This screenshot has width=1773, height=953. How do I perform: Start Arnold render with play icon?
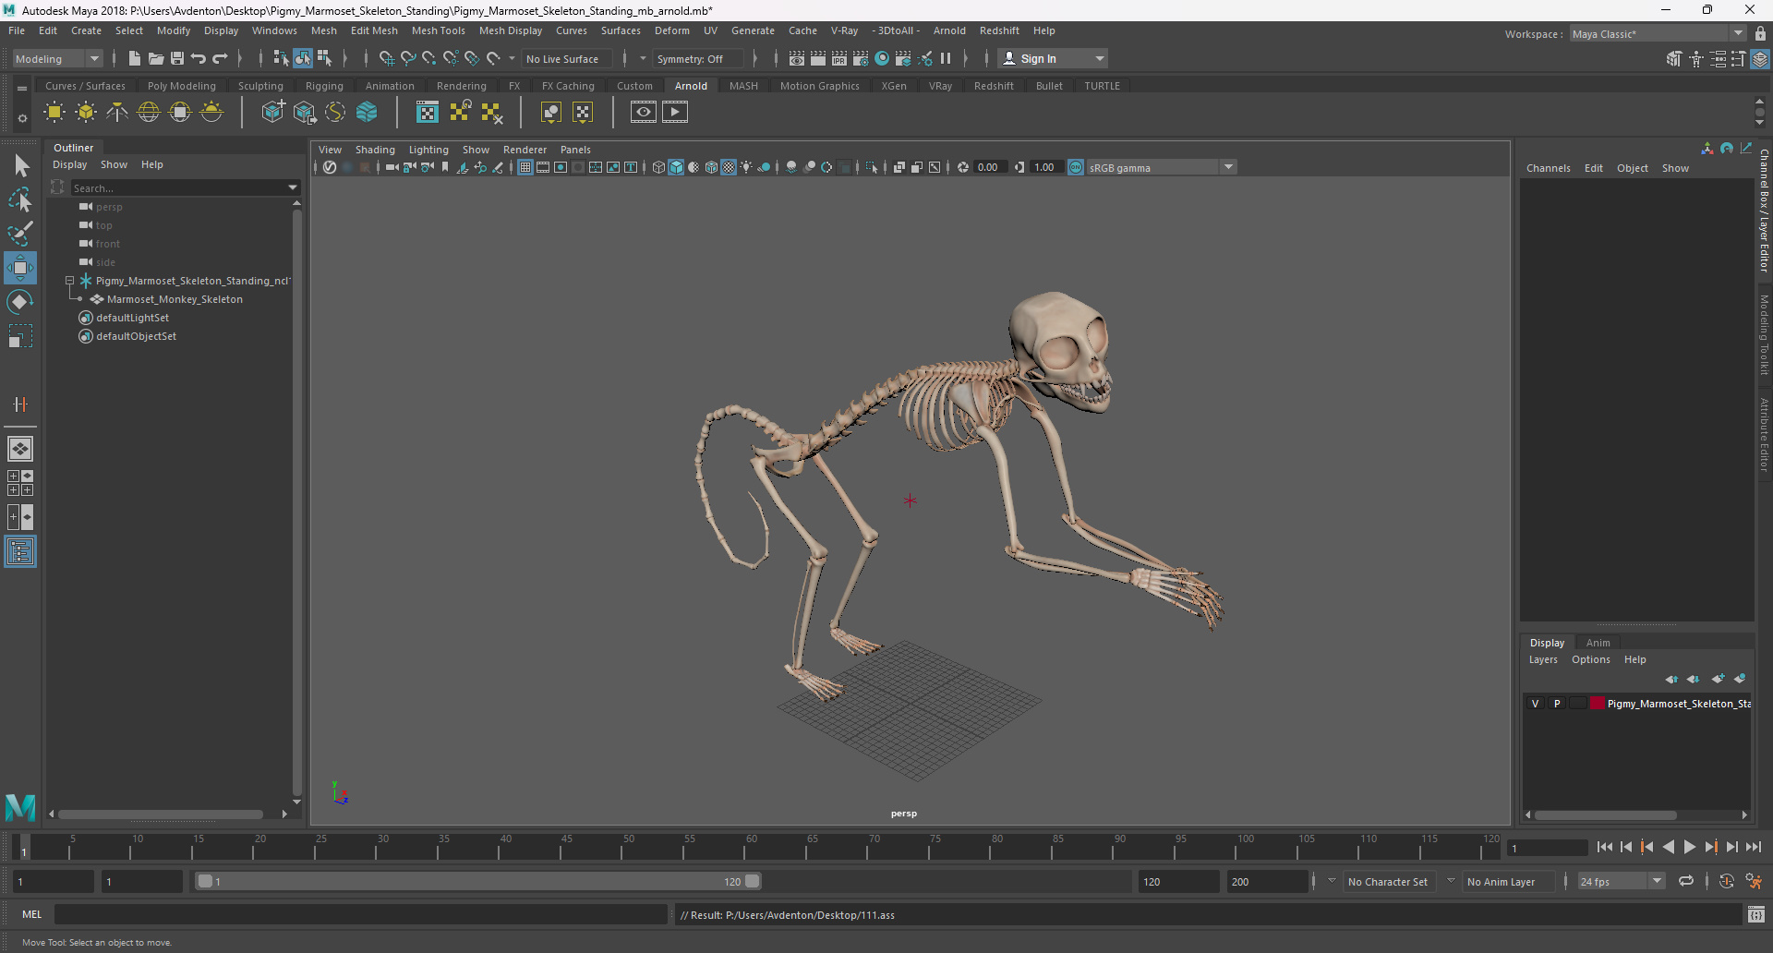click(675, 113)
